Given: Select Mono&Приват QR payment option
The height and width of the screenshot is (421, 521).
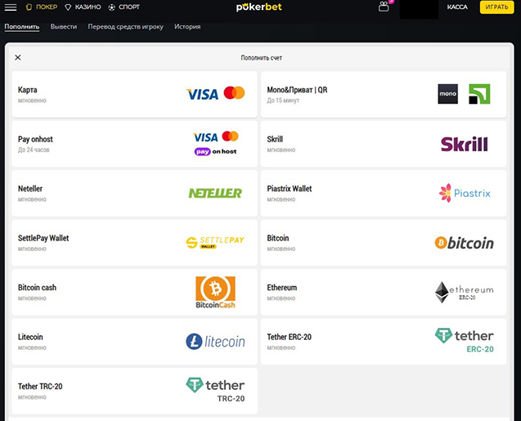Looking at the screenshot, I should (x=380, y=94).
